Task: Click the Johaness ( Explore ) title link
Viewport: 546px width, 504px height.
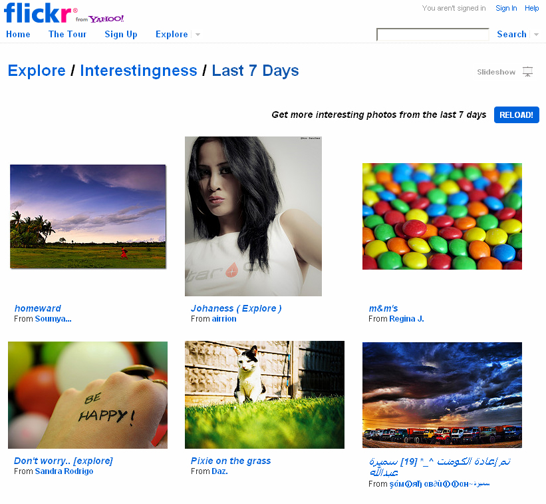Action: [x=236, y=308]
